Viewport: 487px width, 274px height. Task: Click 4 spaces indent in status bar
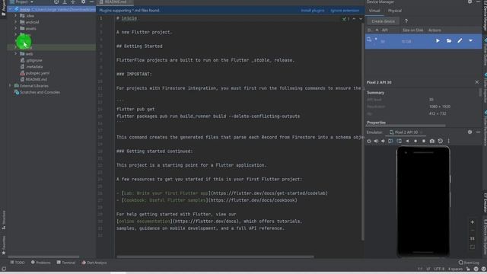(x=455, y=269)
